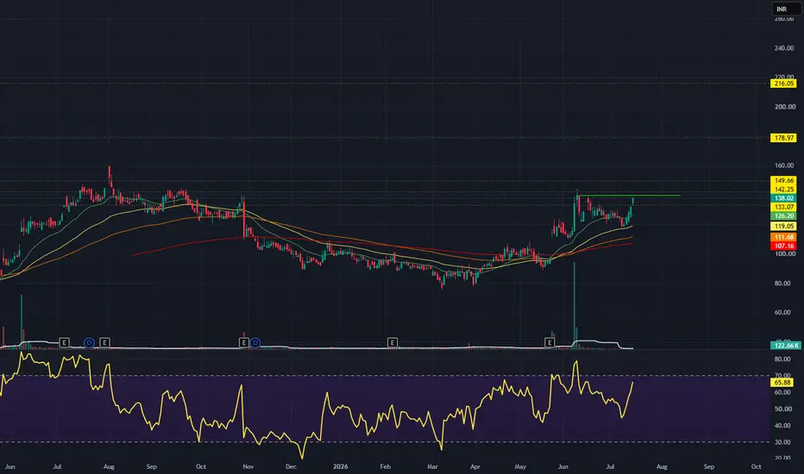The width and height of the screenshot is (804, 474).
Task: Click the 178.97 yellow price label
Action: click(783, 138)
